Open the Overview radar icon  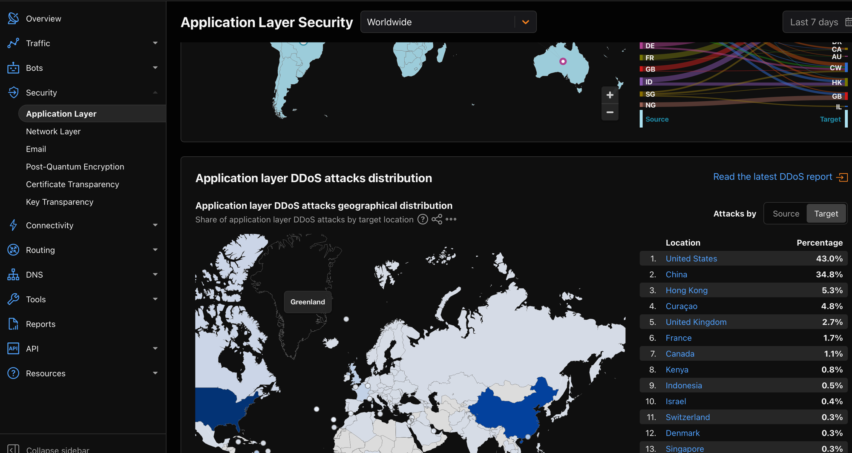click(x=13, y=18)
